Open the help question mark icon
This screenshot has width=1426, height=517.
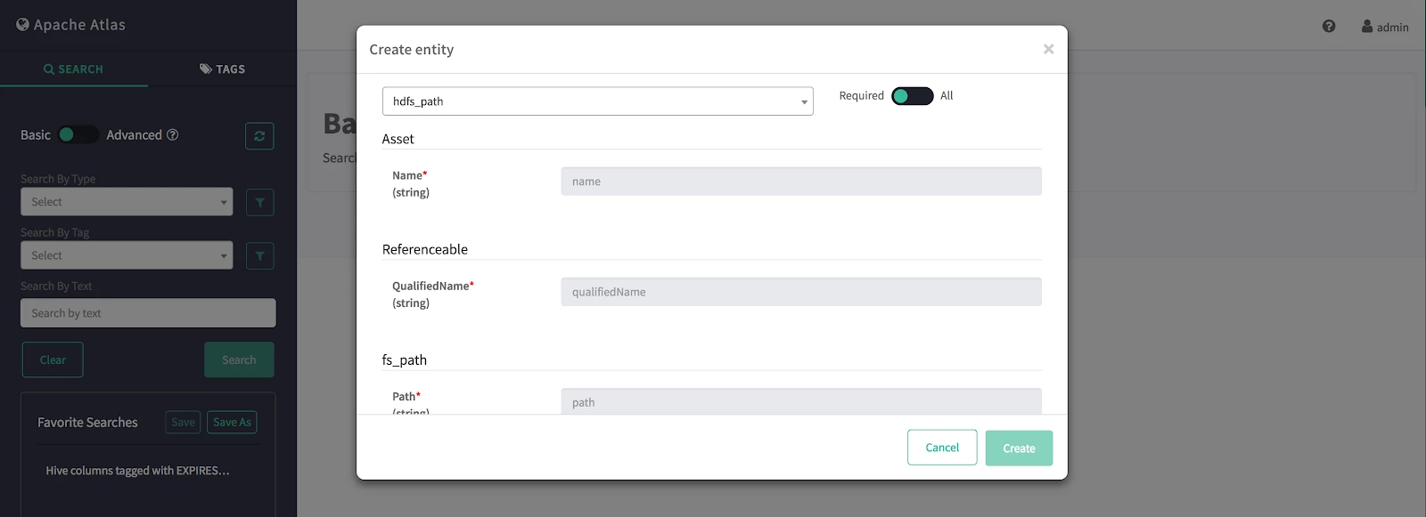1329,27
